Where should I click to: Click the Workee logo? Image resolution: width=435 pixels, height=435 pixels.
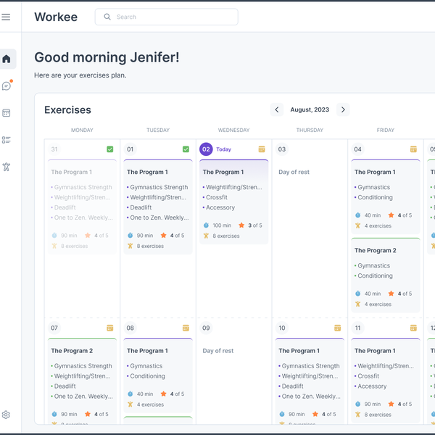(56, 17)
